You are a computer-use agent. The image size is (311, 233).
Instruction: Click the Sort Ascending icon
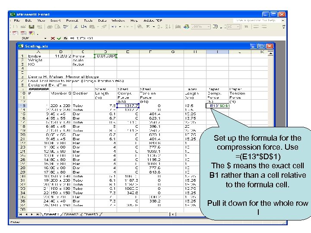160,27
